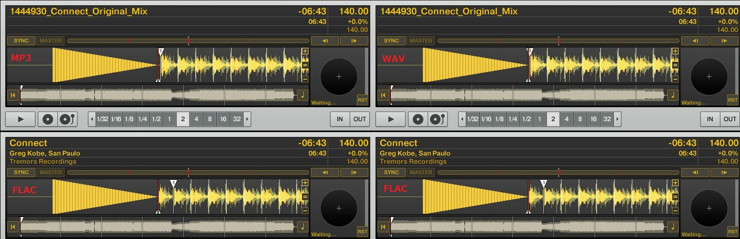Zoom in the bottom-right FLAC deck waveform
Viewport: 740px width, 239px height.
click(675, 183)
